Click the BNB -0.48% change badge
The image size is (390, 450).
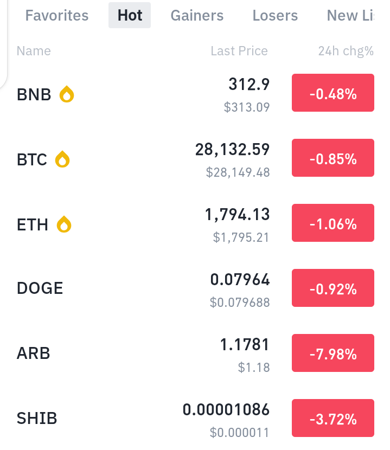(x=333, y=93)
